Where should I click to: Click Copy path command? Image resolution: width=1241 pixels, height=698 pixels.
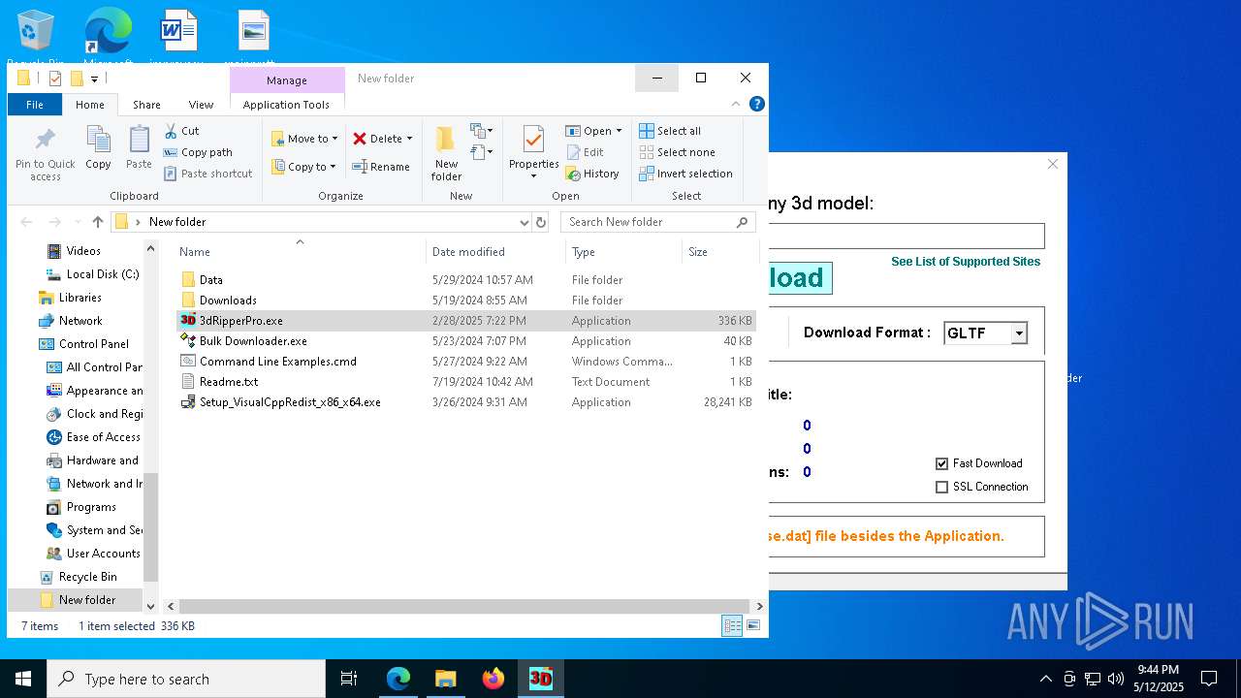(x=198, y=152)
